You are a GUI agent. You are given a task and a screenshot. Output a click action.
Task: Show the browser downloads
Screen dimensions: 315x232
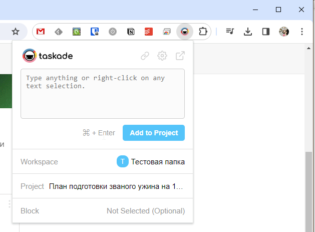248,32
